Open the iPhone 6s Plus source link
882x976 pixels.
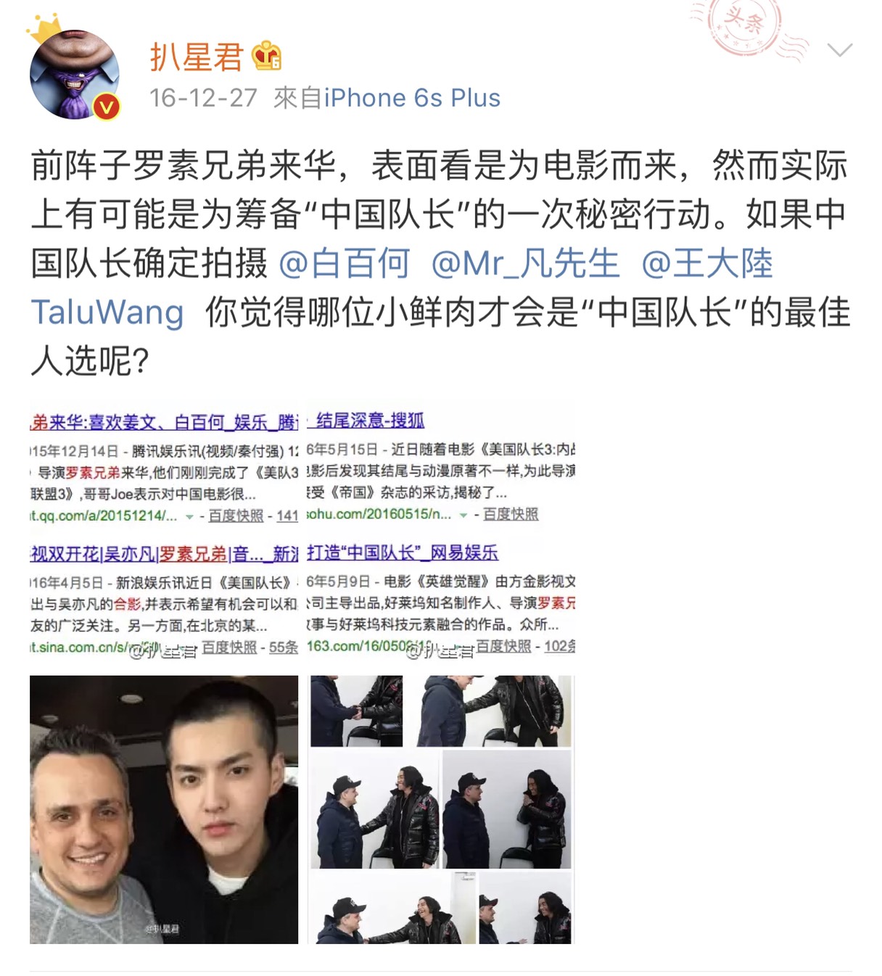[x=412, y=98]
